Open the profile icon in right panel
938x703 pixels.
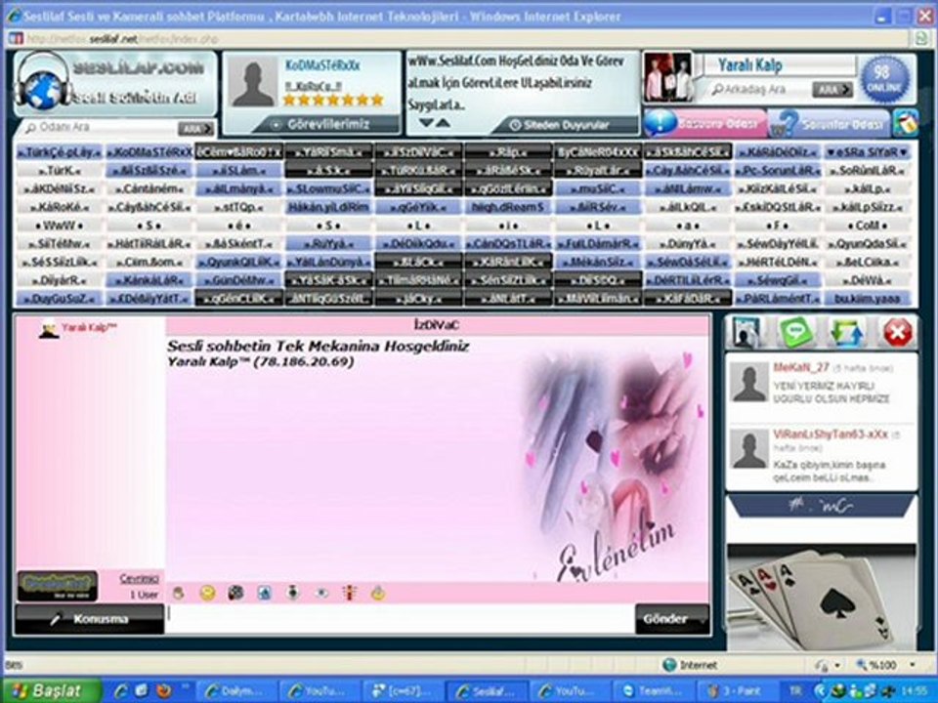coord(746,332)
